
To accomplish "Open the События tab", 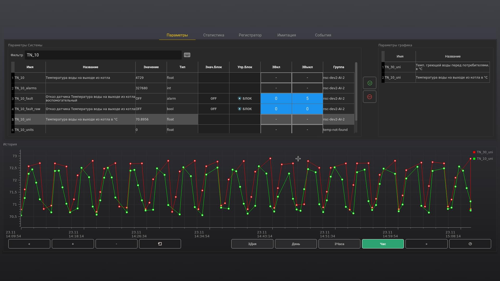I will pos(323,35).
